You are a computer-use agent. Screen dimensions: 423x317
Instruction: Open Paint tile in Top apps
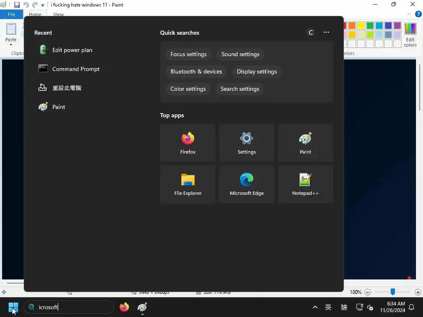305,143
